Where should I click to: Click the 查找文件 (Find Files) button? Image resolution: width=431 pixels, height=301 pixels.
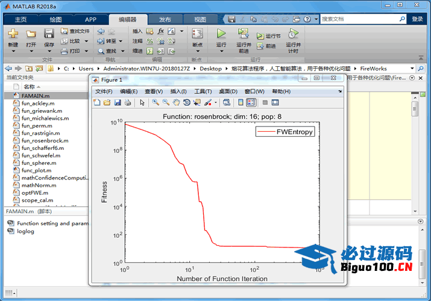coord(75,31)
